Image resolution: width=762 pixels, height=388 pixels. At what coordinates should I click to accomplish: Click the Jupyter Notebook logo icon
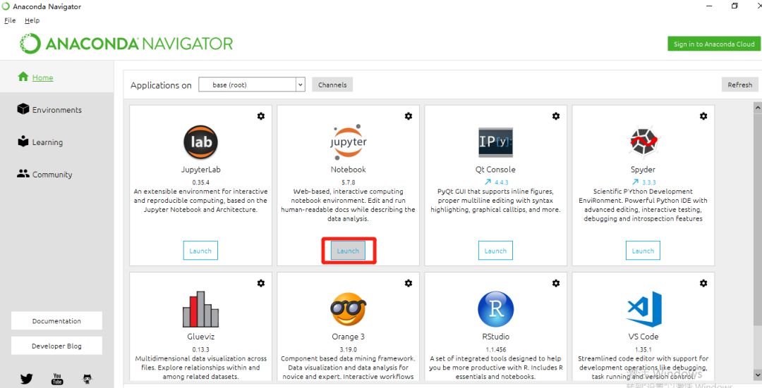[348, 142]
